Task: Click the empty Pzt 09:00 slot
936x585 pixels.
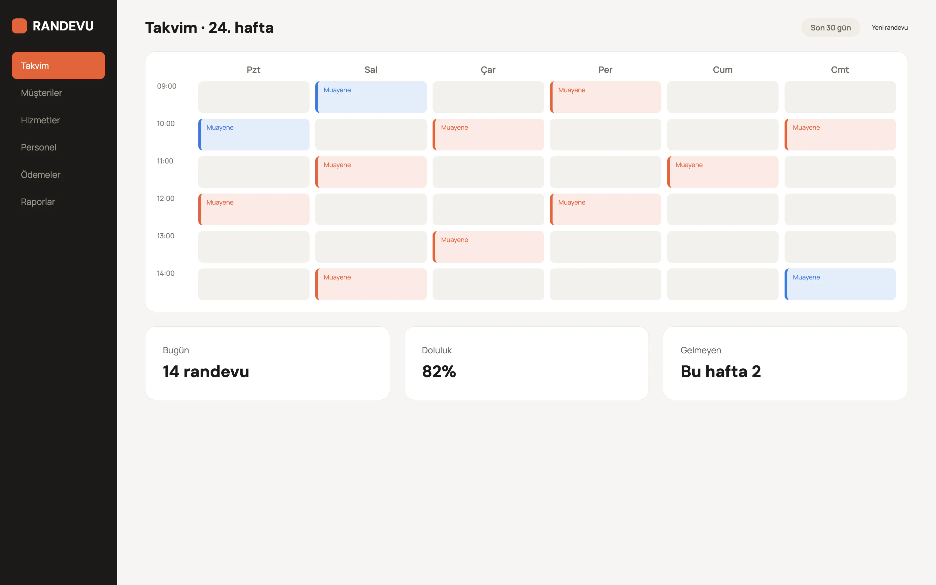Action: click(254, 97)
